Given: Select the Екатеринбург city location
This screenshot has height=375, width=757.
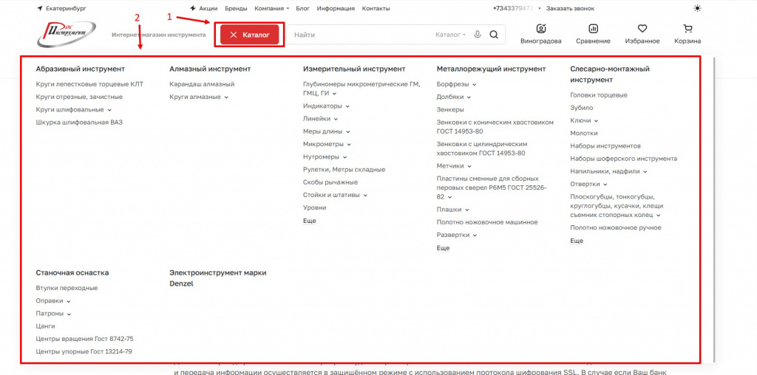Looking at the screenshot, I should tap(61, 8).
